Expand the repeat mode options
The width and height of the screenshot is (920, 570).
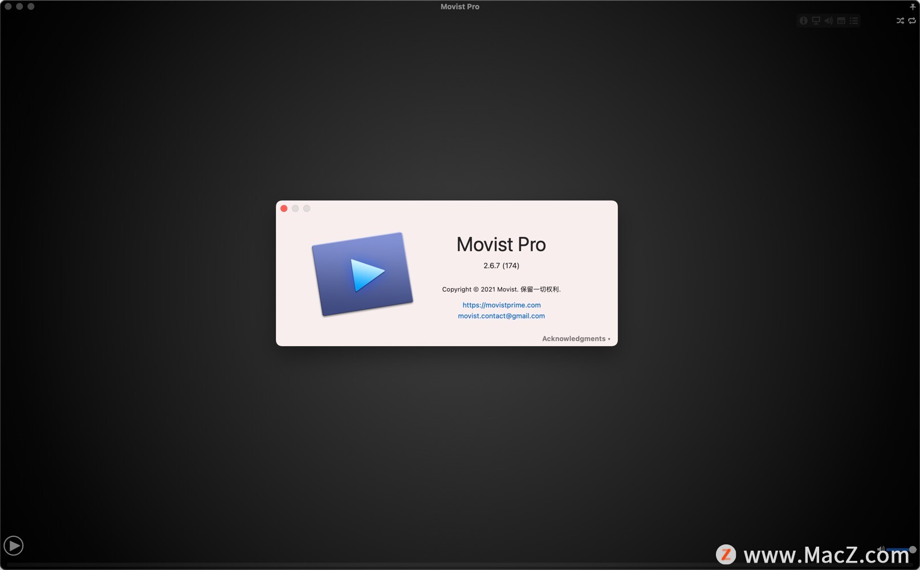pyautogui.click(x=911, y=20)
